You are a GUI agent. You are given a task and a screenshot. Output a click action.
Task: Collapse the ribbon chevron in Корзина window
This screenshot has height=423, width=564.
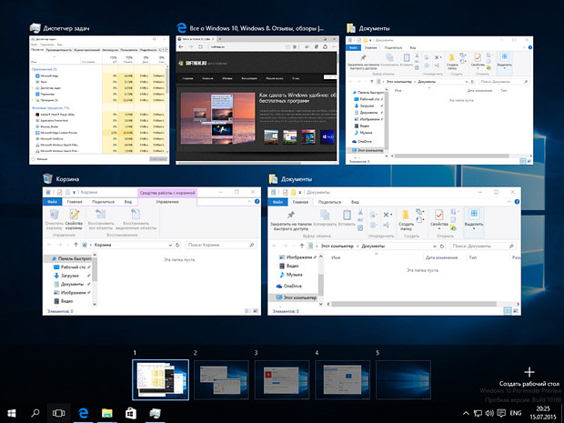tap(249, 202)
